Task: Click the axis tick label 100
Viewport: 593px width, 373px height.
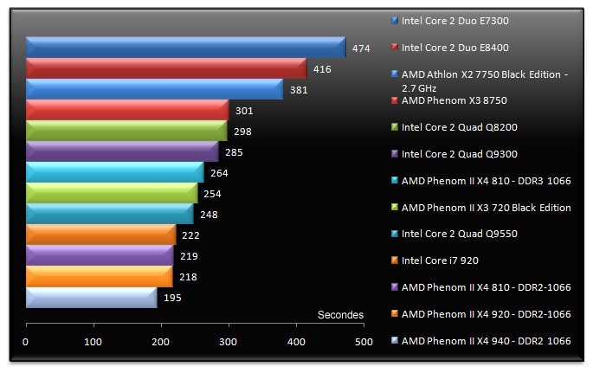Action: 93,342
